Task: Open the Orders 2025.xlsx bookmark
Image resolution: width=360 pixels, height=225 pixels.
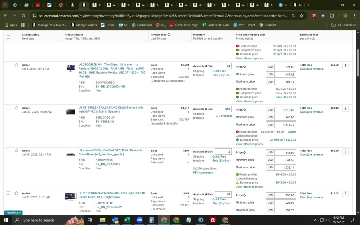Action: tap(216, 25)
